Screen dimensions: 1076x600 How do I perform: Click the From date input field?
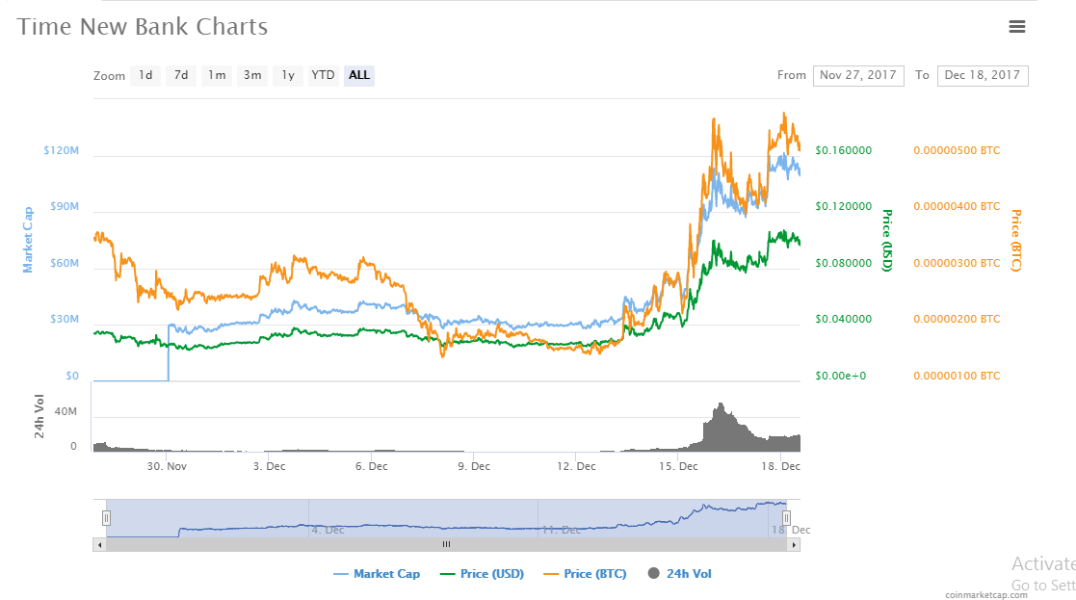(x=858, y=75)
